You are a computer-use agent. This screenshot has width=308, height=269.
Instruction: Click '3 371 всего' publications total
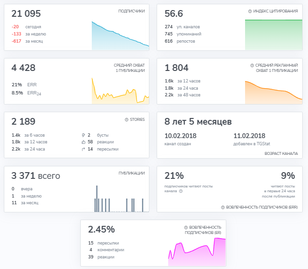(36, 175)
